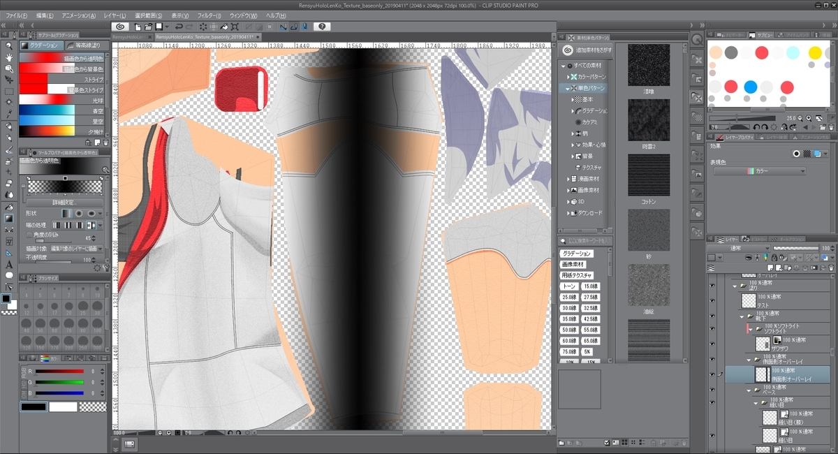Toggle Snap to Ruler toolbar button

tap(283, 27)
